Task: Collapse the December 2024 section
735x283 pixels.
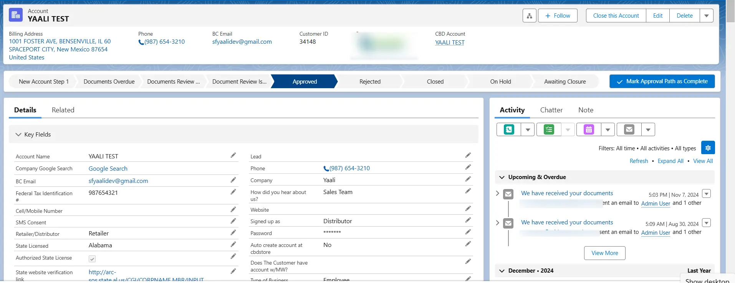Action: (x=502, y=271)
